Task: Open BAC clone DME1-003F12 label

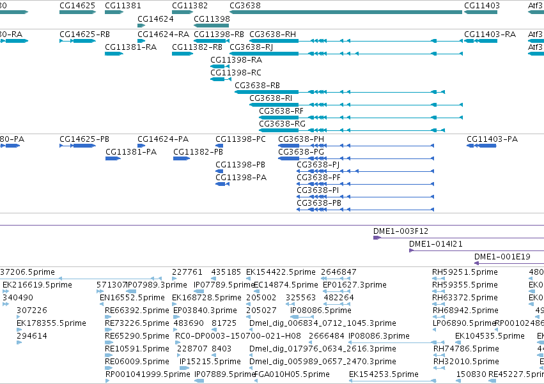Action: tap(401, 231)
